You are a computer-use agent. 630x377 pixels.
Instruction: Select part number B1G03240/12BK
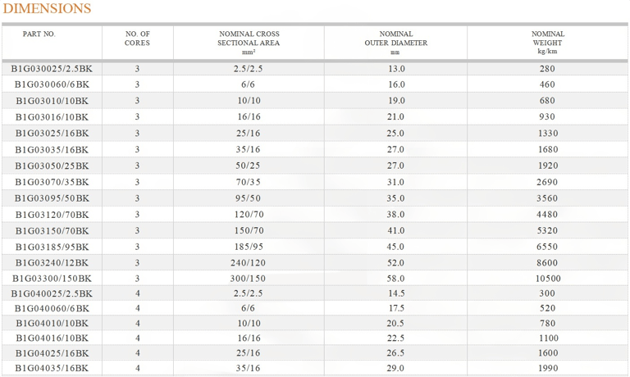[52, 263]
